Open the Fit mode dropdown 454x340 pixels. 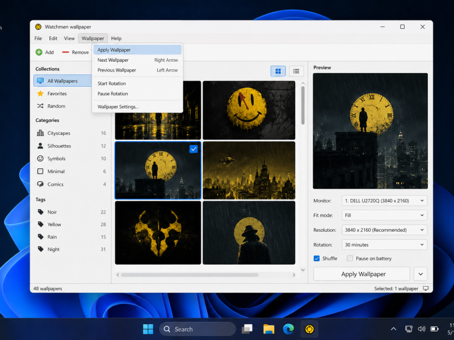pyautogui.click(x=385, y=215)
